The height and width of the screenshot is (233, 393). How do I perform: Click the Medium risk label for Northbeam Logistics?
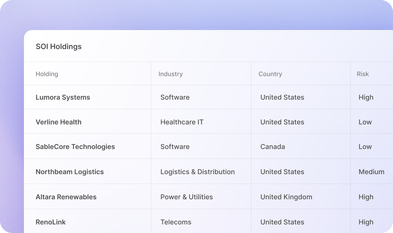372,172
